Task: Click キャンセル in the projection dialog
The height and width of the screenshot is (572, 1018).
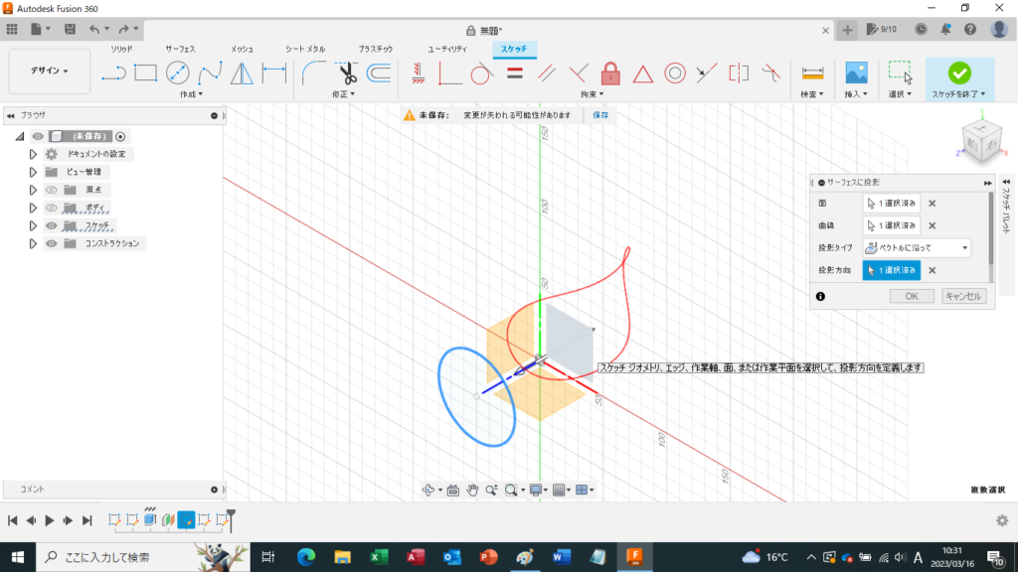Action: click(x=963, y=296)
